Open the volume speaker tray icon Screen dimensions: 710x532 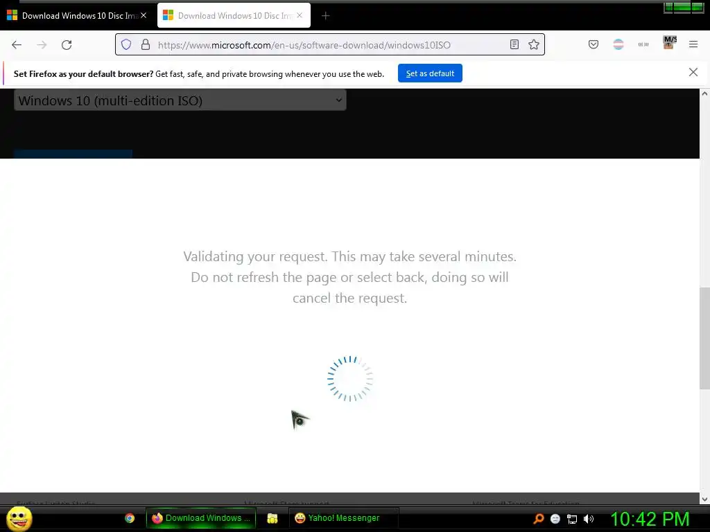click(x=589, y=519)
